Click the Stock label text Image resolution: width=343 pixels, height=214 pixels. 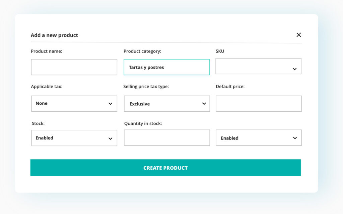[x=38, y=123]
